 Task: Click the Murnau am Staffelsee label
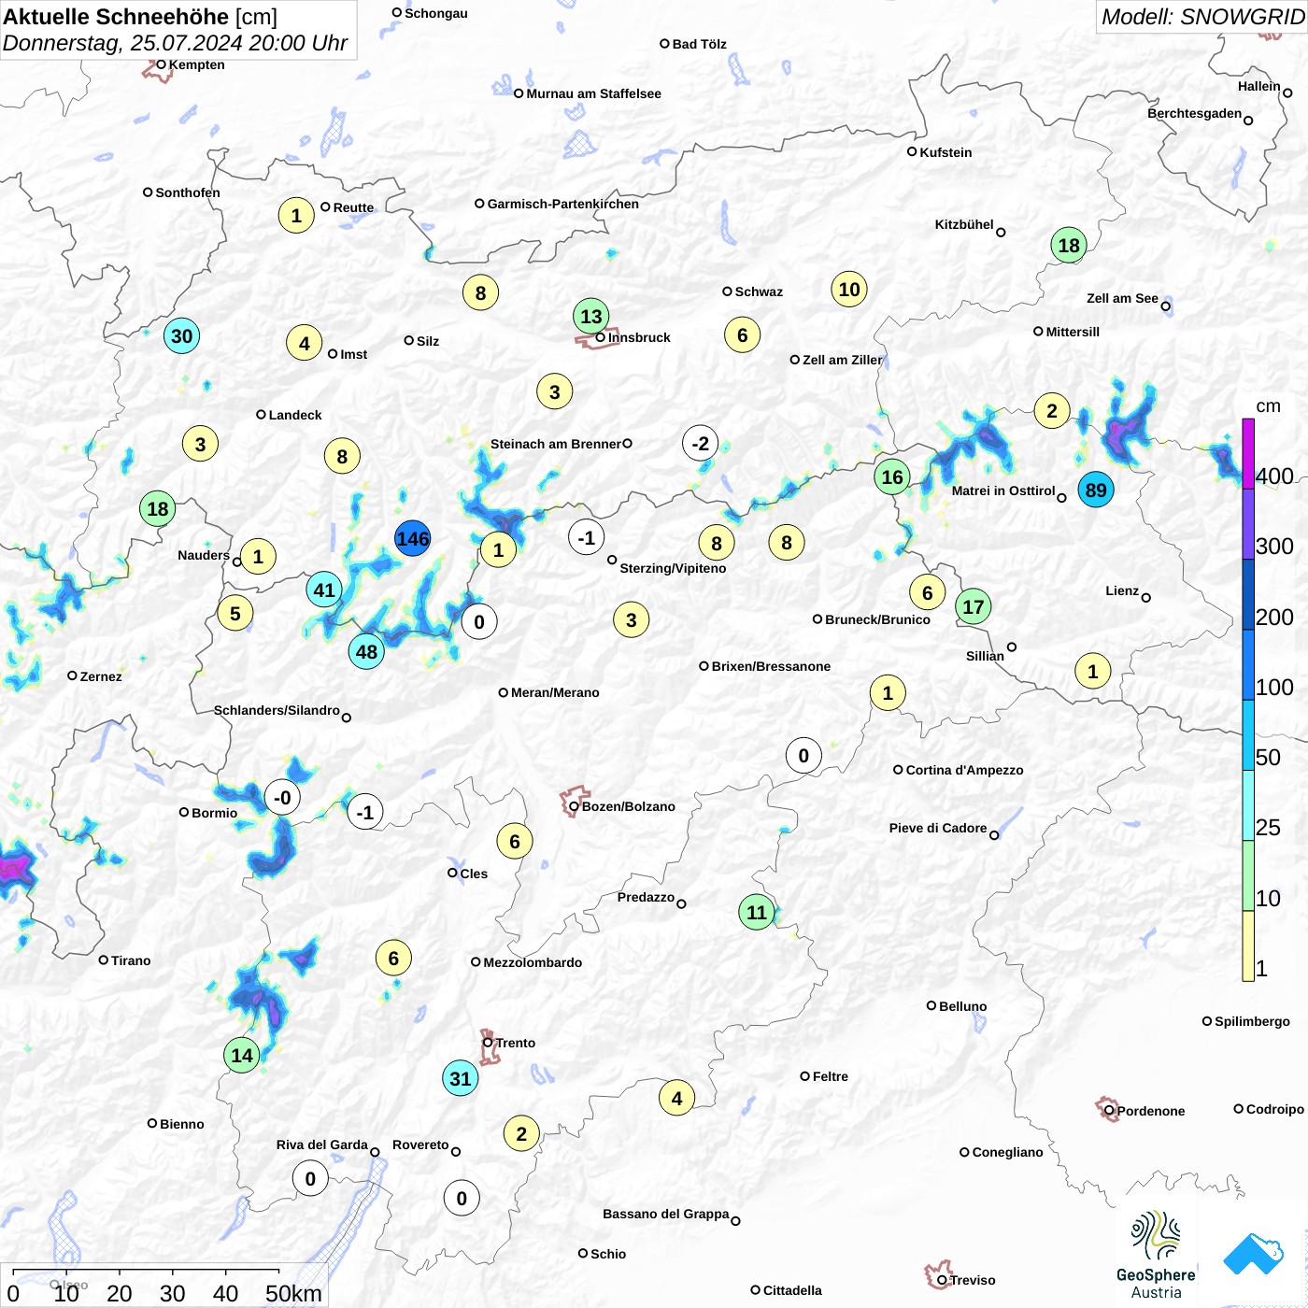click(x=593, y=93)
